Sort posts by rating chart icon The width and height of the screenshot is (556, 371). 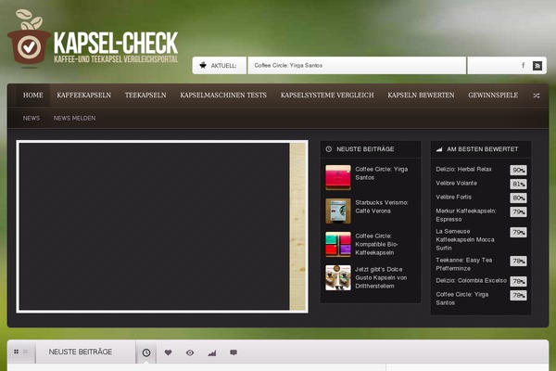pyautogui.click(x=212, y=352)
